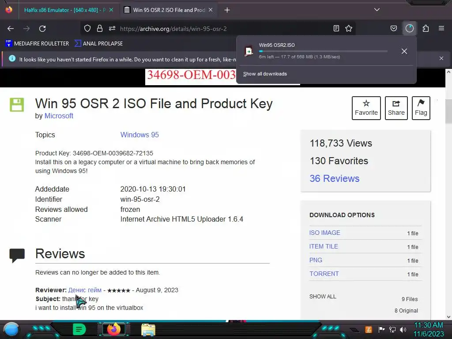This screenshot has height=339, width=452.
Task: Open the Firefox application menu
Action: point(441,28)
